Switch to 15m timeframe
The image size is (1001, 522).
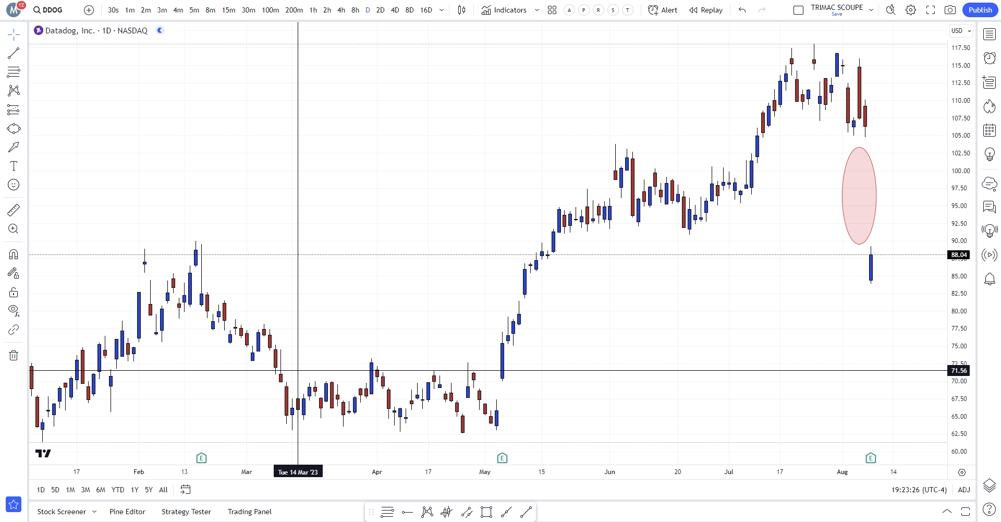click(228, 10)
